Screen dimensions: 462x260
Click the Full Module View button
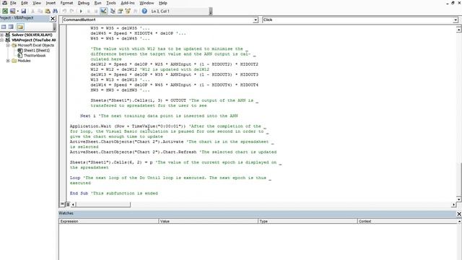[67, 204]
